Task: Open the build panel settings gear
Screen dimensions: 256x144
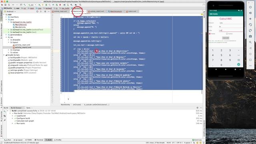Action: [x=197, y=108]
